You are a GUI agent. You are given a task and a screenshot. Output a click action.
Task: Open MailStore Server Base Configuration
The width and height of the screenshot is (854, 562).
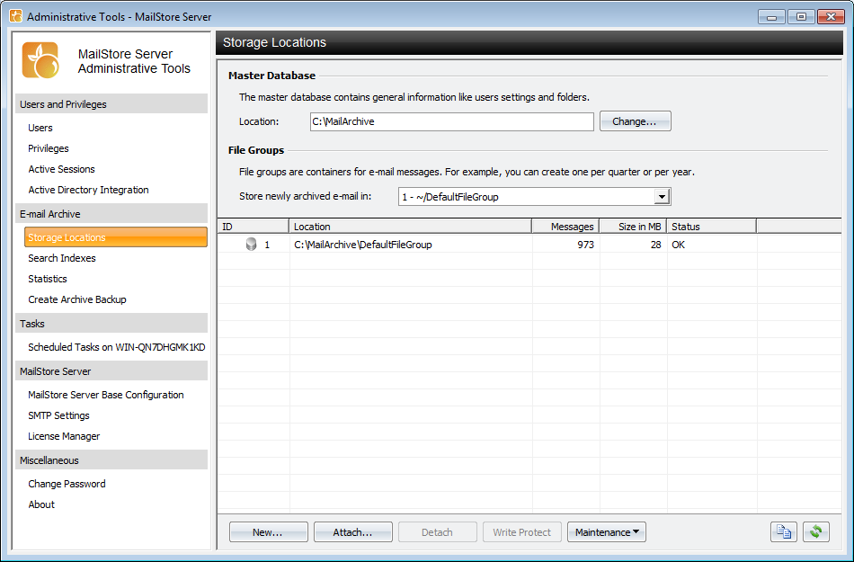coord(106,395)
